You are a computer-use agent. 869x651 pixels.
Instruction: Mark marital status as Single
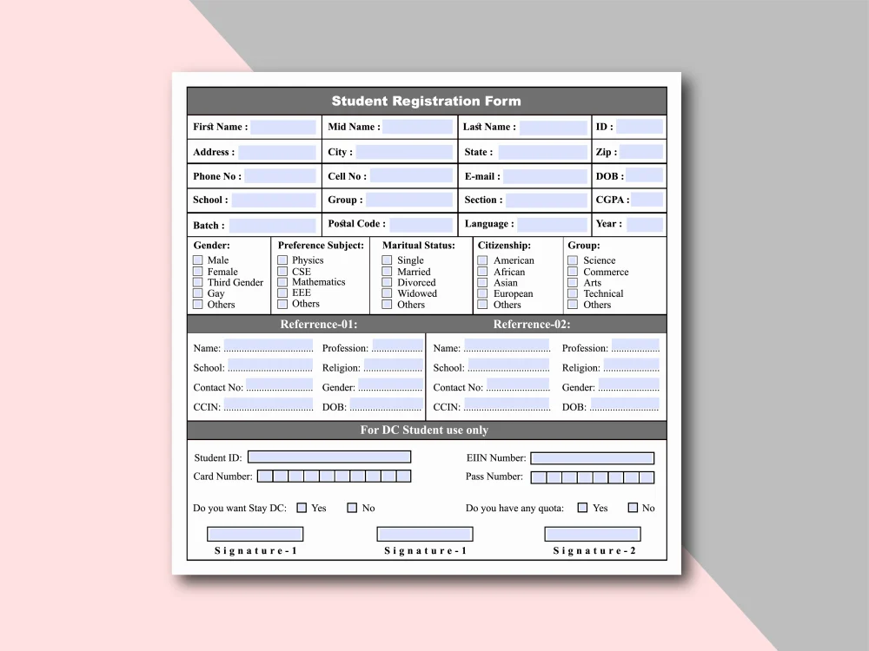(387, 260)
